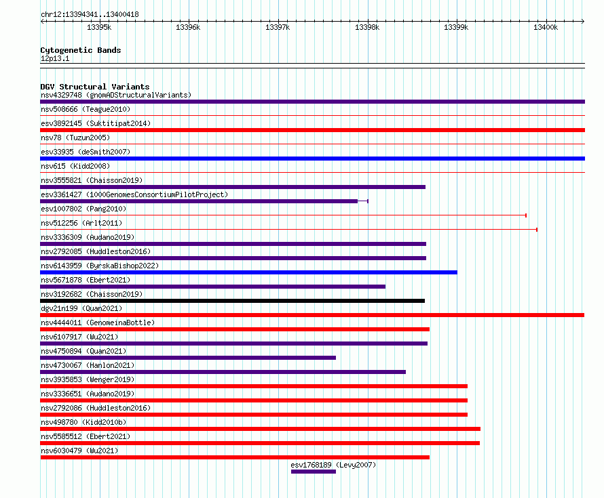Click the 13395k ruler label
This screenshot has height=498, width=604.
tap(99, 27)
